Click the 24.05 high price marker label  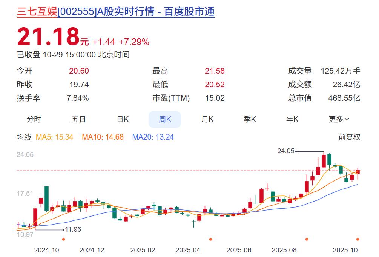285,151
